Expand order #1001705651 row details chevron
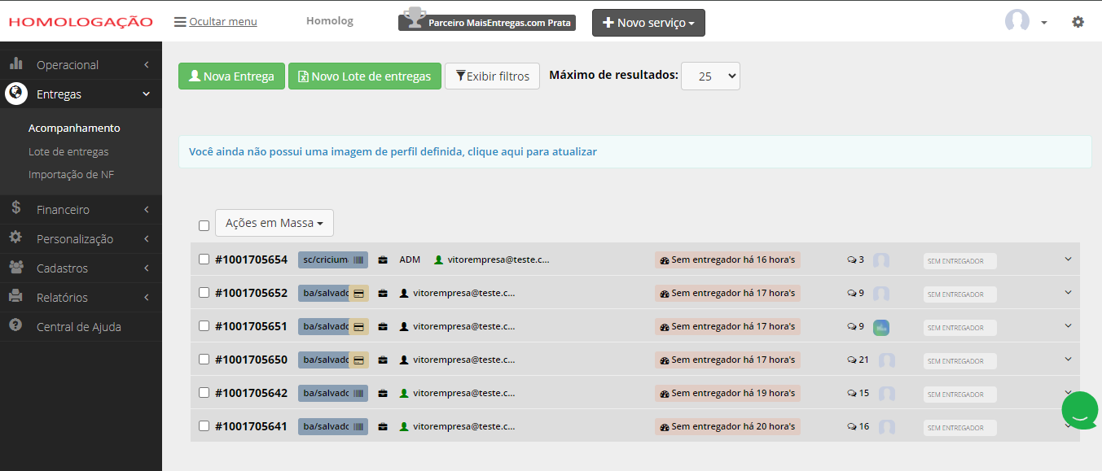 [x=1069, y=326]
